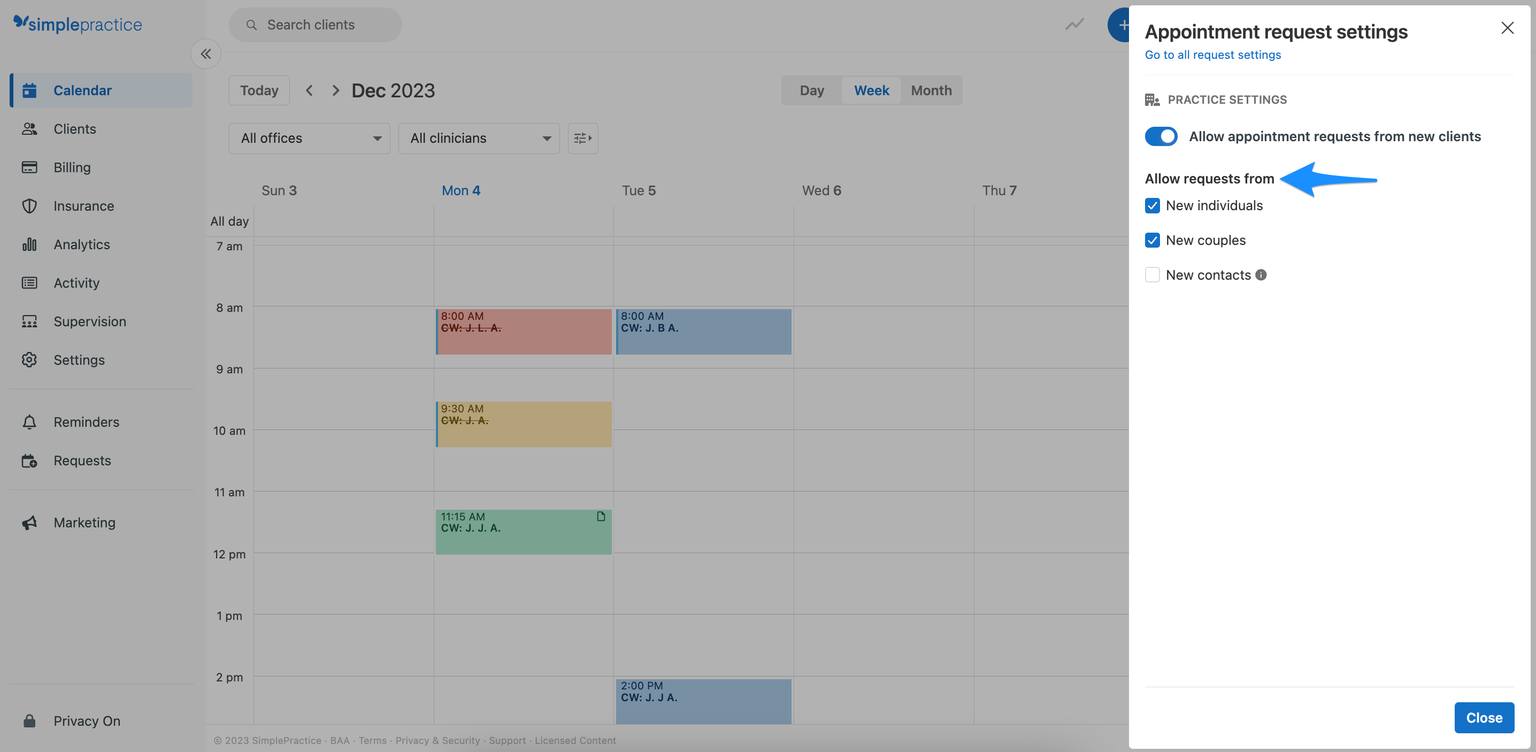1536x752 pixels.
Task: Switch to Day view tab
Action: [811, 90]
